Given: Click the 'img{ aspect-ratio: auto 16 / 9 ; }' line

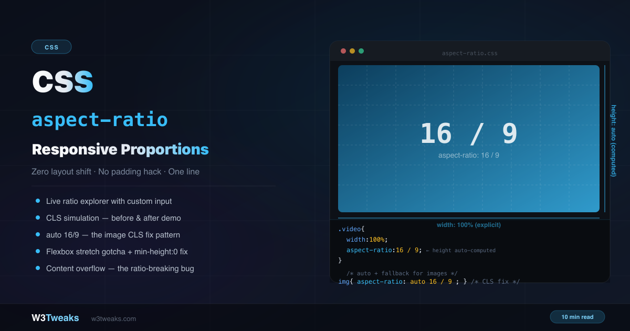Looking at the screenshot, I should coord(403,282).
